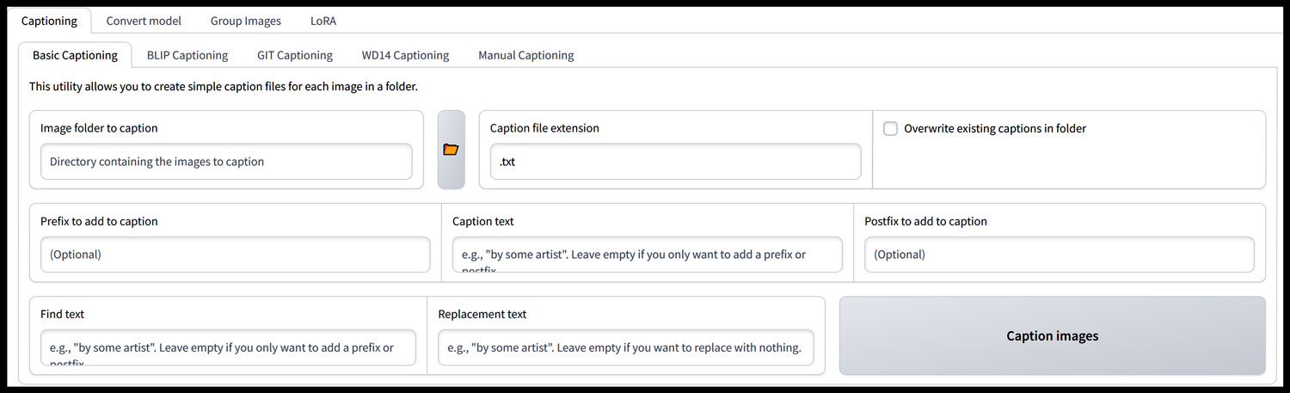The height and width of the screenshot is (393, 1290).
Task: Select the Basic Captioning sub-tab
Action: [x=75, y=55]
